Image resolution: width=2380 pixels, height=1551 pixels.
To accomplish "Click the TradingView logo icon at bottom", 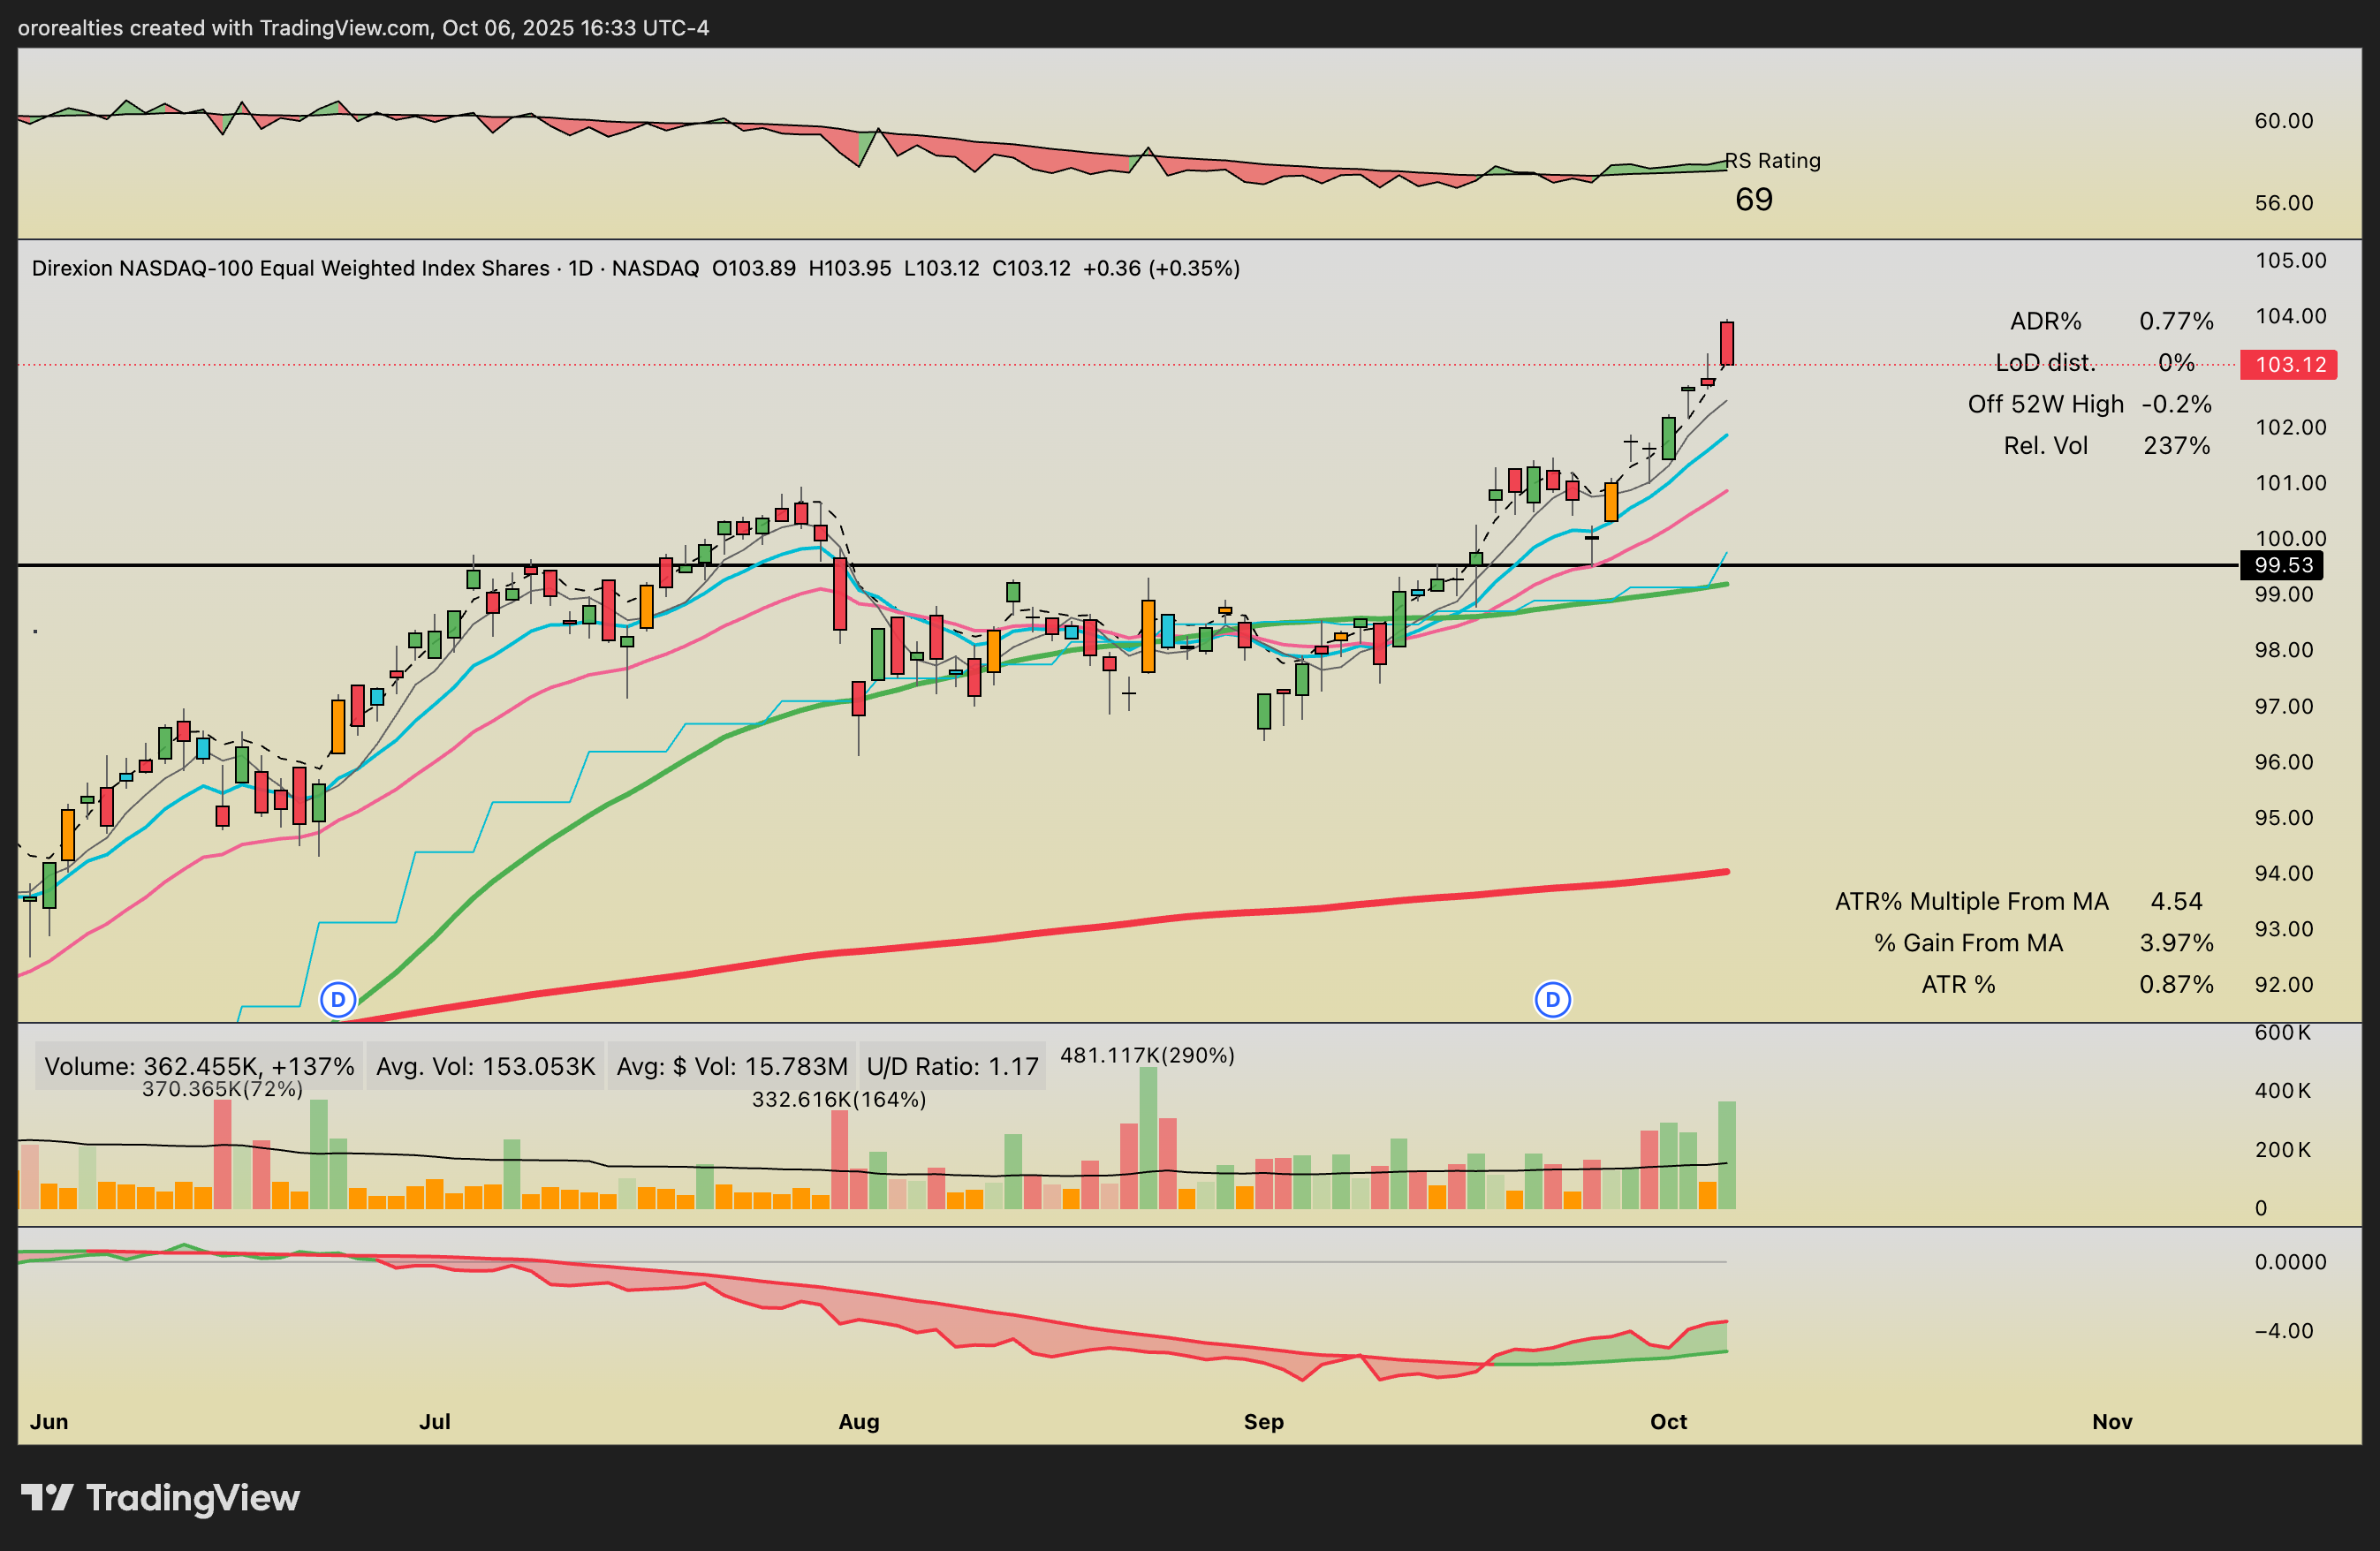I will coord(47,1497).
